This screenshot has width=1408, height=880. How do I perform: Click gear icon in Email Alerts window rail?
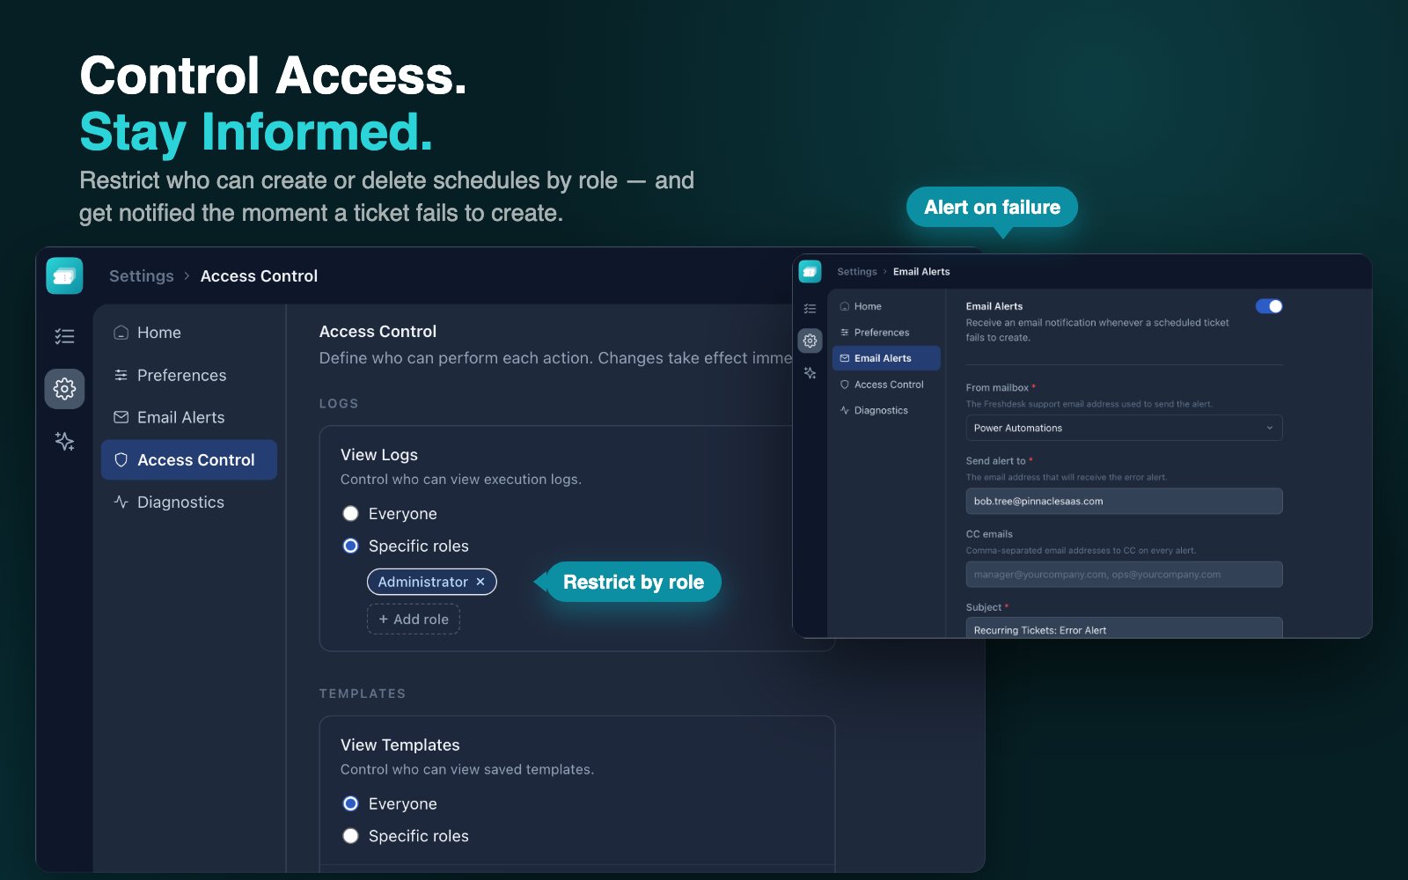[x=810, y=341]
